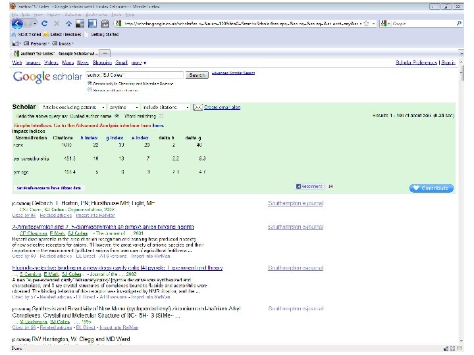The height and width of the screenshot is (355, 474).
Task: Open the Bookmarks menu
Action: point(95,14)
